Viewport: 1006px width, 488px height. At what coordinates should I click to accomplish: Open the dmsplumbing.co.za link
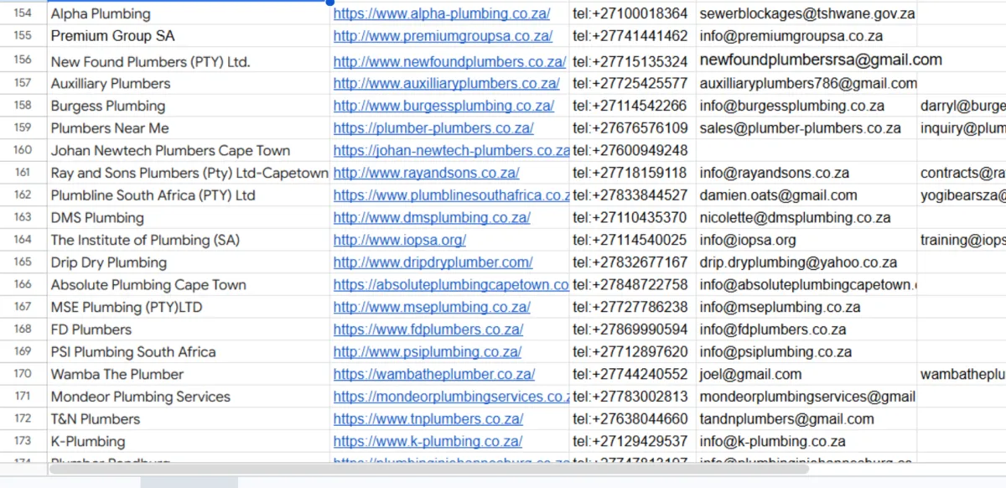coord(432,218)
